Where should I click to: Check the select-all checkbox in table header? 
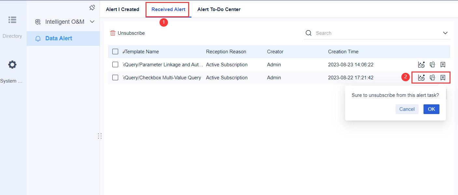(115, 51)
